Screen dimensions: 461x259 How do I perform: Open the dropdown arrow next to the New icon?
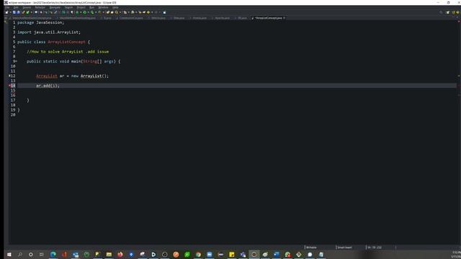11,12
